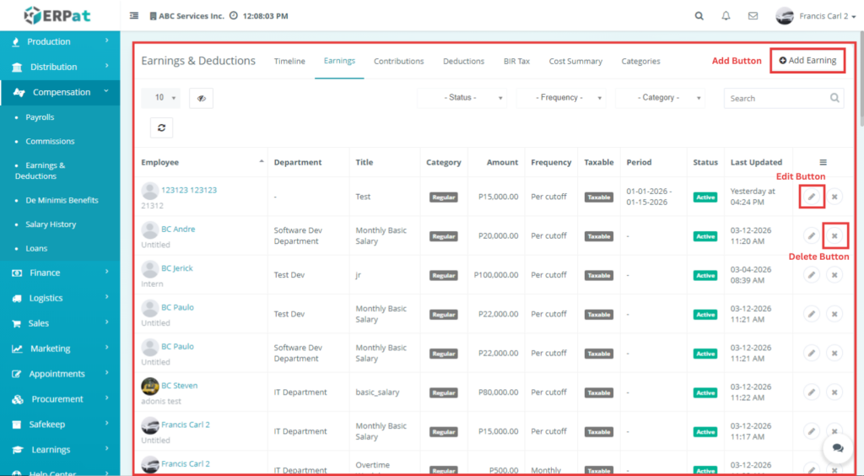Viewport: 864px width, 476px height.
Task: Open Salary History in sidebar
Action: [x=51, y=224]
